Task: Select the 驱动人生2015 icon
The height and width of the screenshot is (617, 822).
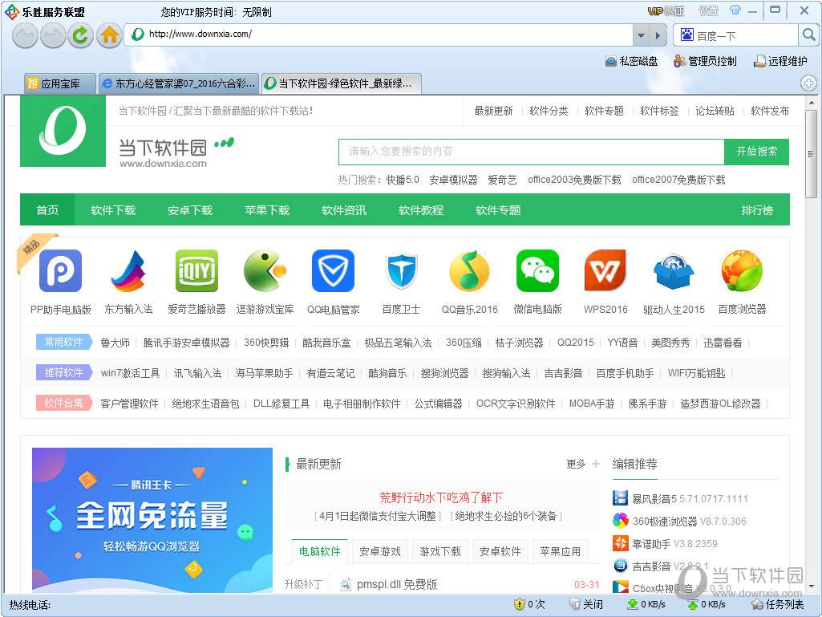Action: [674, 272]
